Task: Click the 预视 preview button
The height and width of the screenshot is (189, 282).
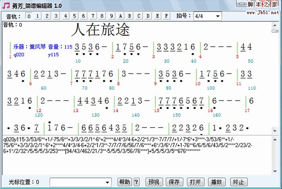Action: (154, 182)
